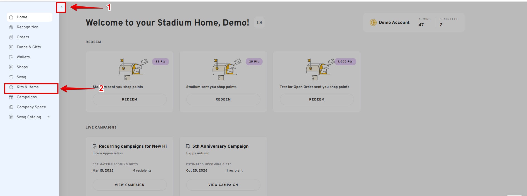This screenshot has height=196, width=527.
Task: Go to Company Space
Action: tap(31, 107)
